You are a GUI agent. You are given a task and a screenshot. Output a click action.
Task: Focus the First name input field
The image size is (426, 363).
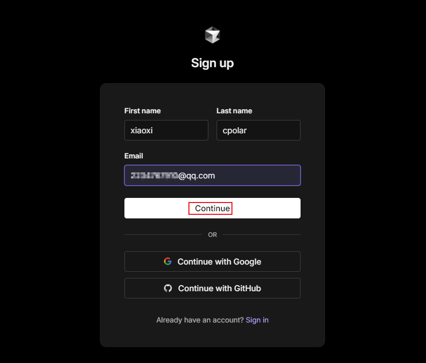tap(166, 130)
